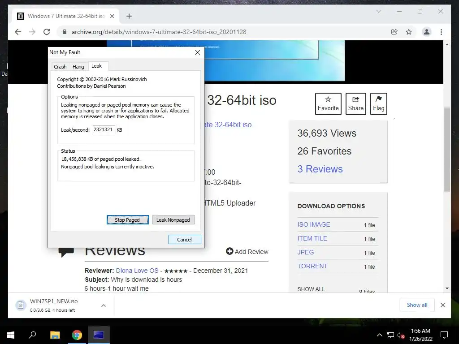Click the '36,693 Views' text
459x344 pixels.
point(327,133)
